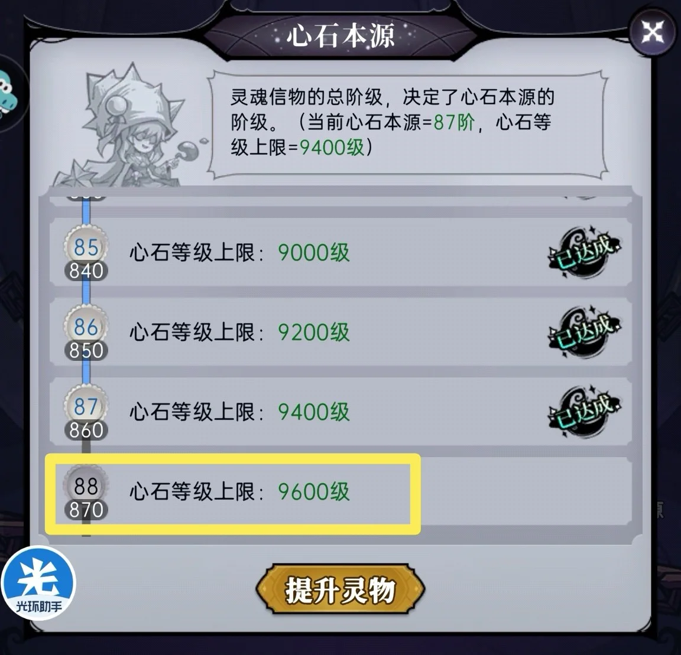Tap the 已达成 stamp on the 9200级 row
The height and width of the screenshot is (655, 681).
click(x=585, y=333)
